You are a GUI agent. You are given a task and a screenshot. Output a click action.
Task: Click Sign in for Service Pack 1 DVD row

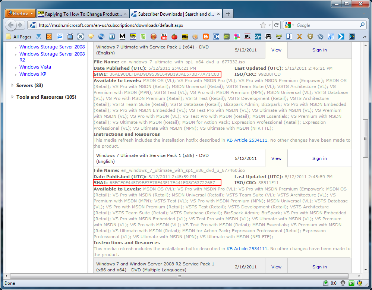[x=319, y=267]
